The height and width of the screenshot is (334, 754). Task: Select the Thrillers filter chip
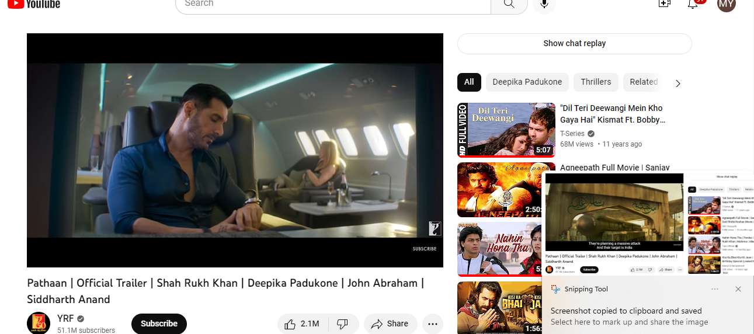click(x=596, y=82)
